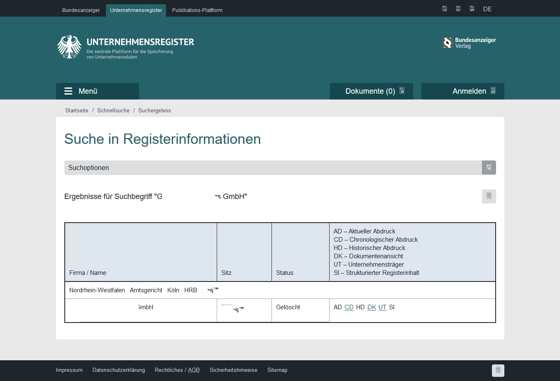The height and width of the screenshot is (381, 560).
Task: Click the first header icon left of DE
Action: [x=444, y=8]
